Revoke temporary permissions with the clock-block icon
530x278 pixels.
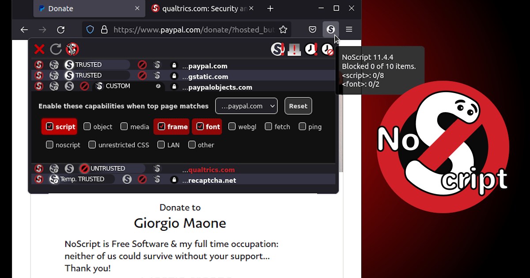point(327,49)
